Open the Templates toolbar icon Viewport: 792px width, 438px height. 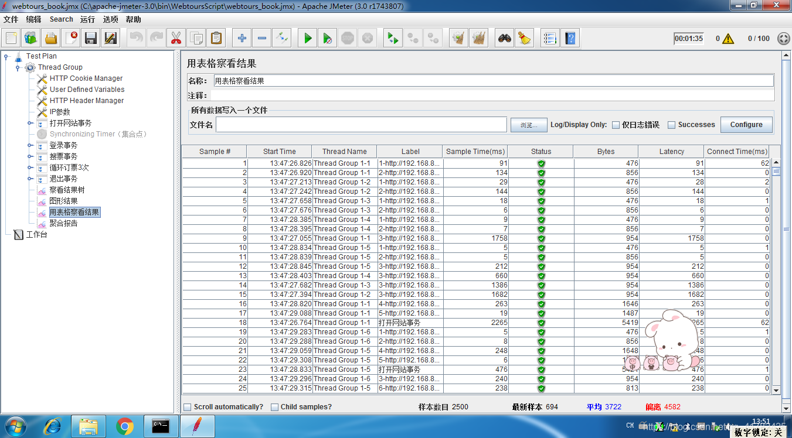point(31,39)
